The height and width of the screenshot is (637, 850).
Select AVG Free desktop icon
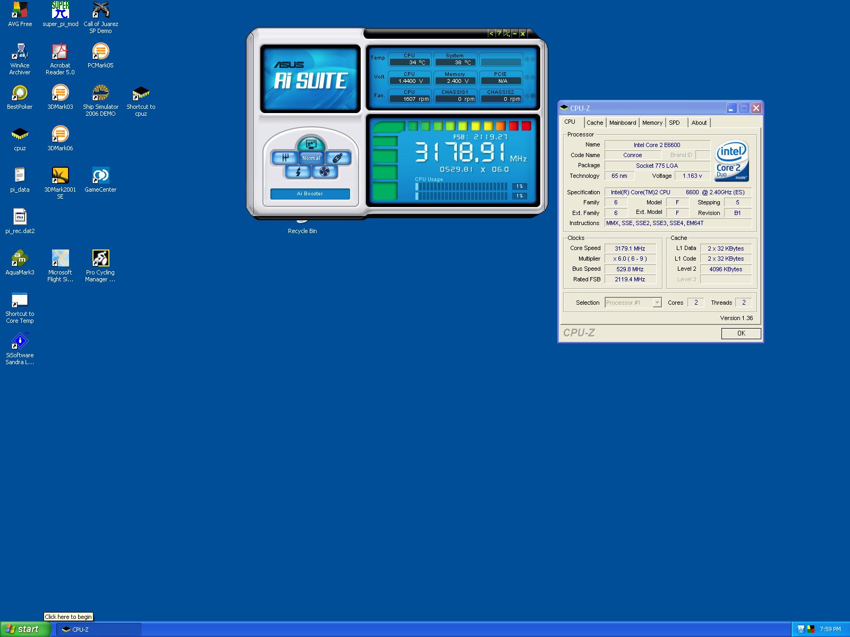(20, 14)
